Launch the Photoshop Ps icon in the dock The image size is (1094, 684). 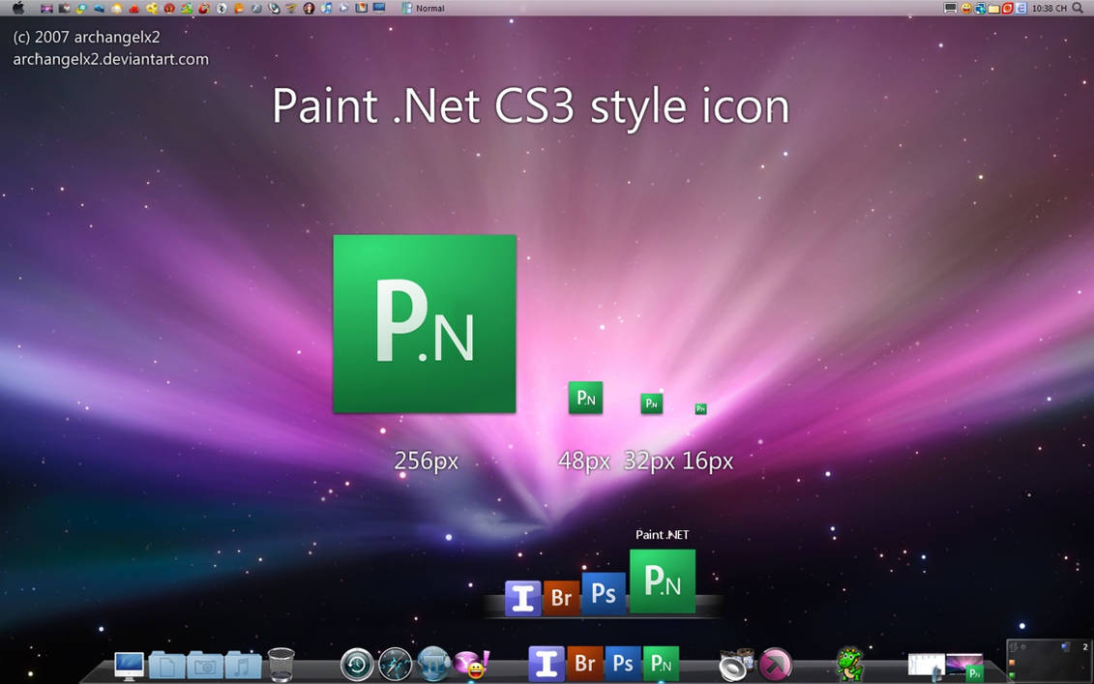pyautogui.click(x=623, y=664)
